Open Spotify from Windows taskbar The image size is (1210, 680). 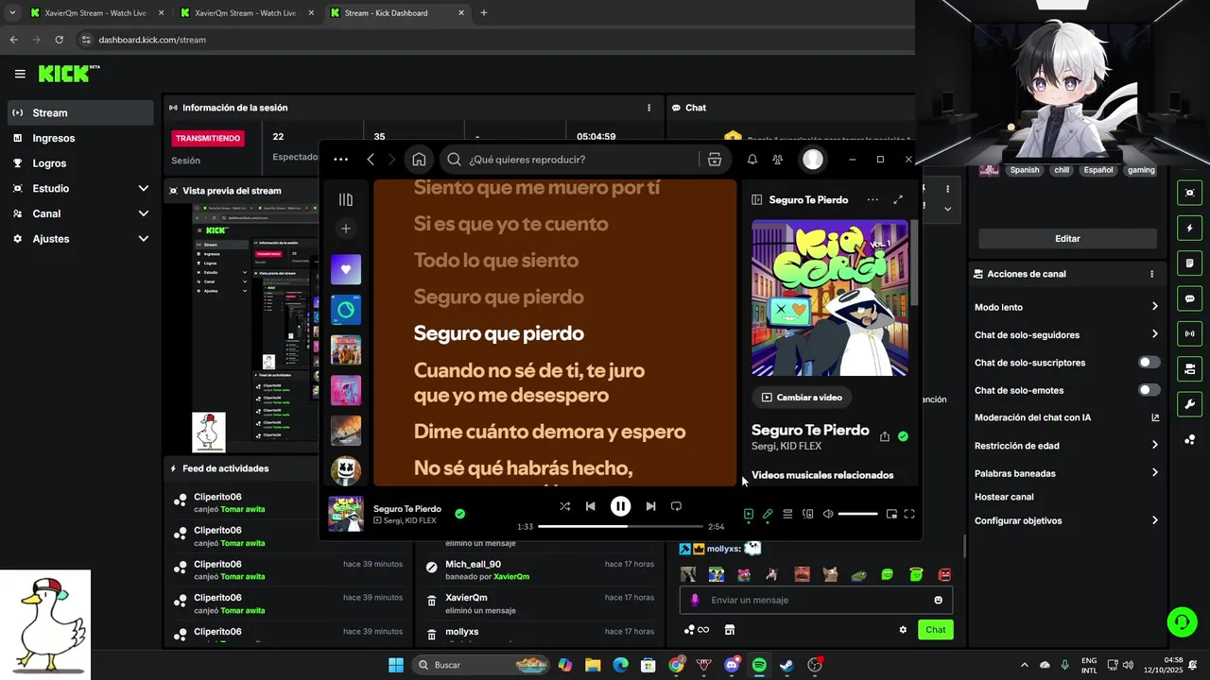(759, 665)
